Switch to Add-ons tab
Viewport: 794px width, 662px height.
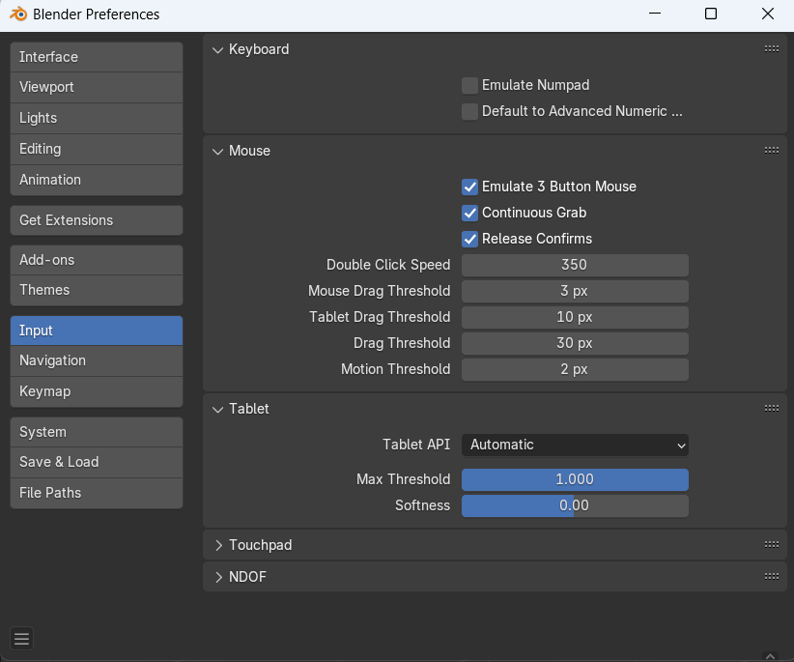(97, 260)
